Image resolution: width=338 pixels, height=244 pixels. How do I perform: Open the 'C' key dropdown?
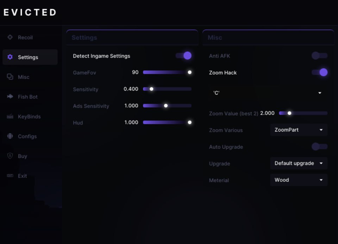268,93
